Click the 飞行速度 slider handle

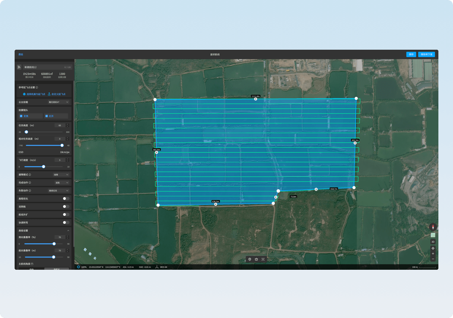click(44, 167)
